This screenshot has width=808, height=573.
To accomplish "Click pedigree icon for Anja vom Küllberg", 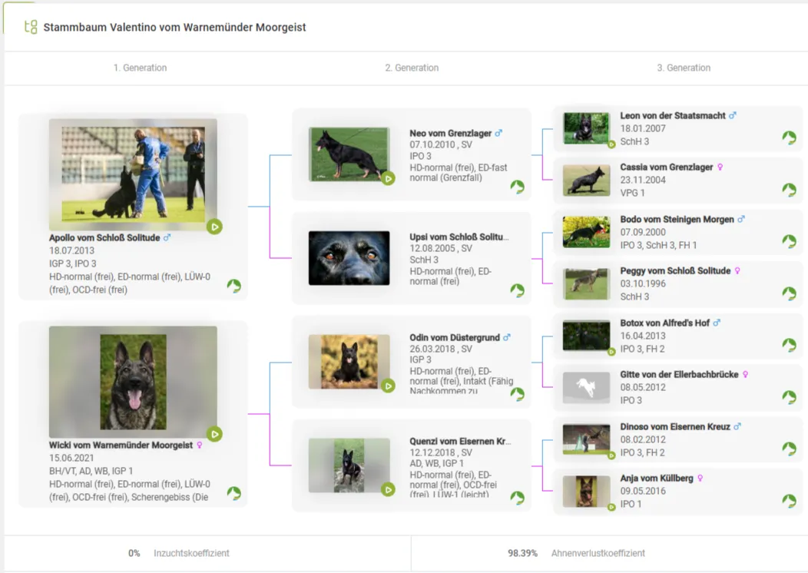I will pos(789,501).
